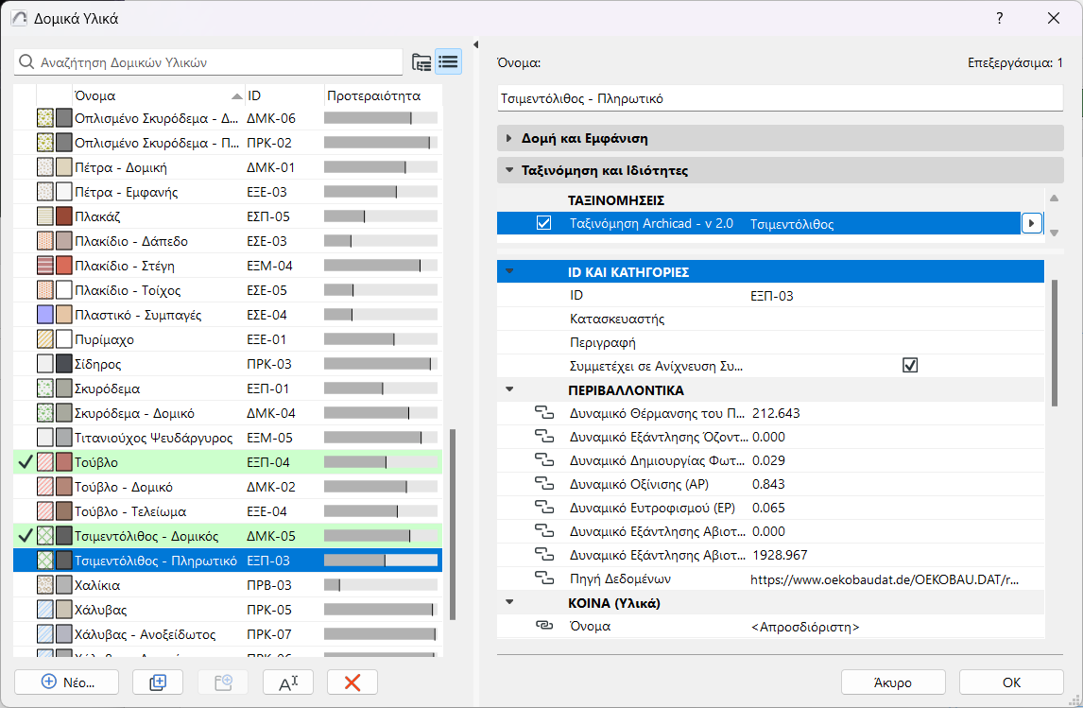Click link icon of Δυναμικό Οξίνισης (AP)
The height and width of the screenshot is (708, 1083).
(x=544, y=484)
